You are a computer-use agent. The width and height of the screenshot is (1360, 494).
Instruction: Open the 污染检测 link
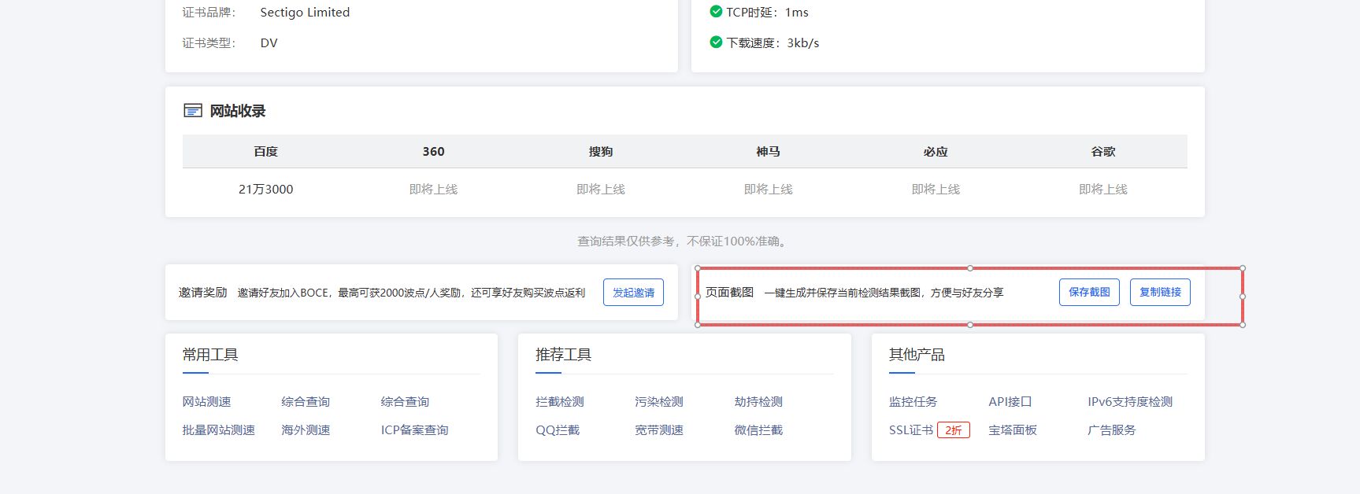[x=658, y=402]
